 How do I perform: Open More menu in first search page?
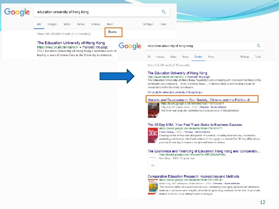click(110, 24)
